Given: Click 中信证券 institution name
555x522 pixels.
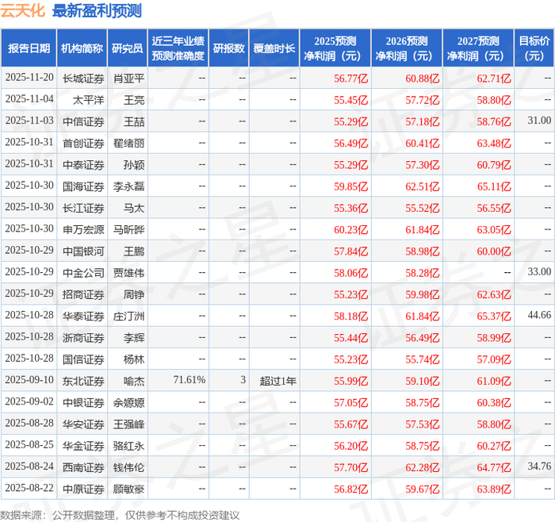Looking at the screenshot, I should (x=83, y=121).
